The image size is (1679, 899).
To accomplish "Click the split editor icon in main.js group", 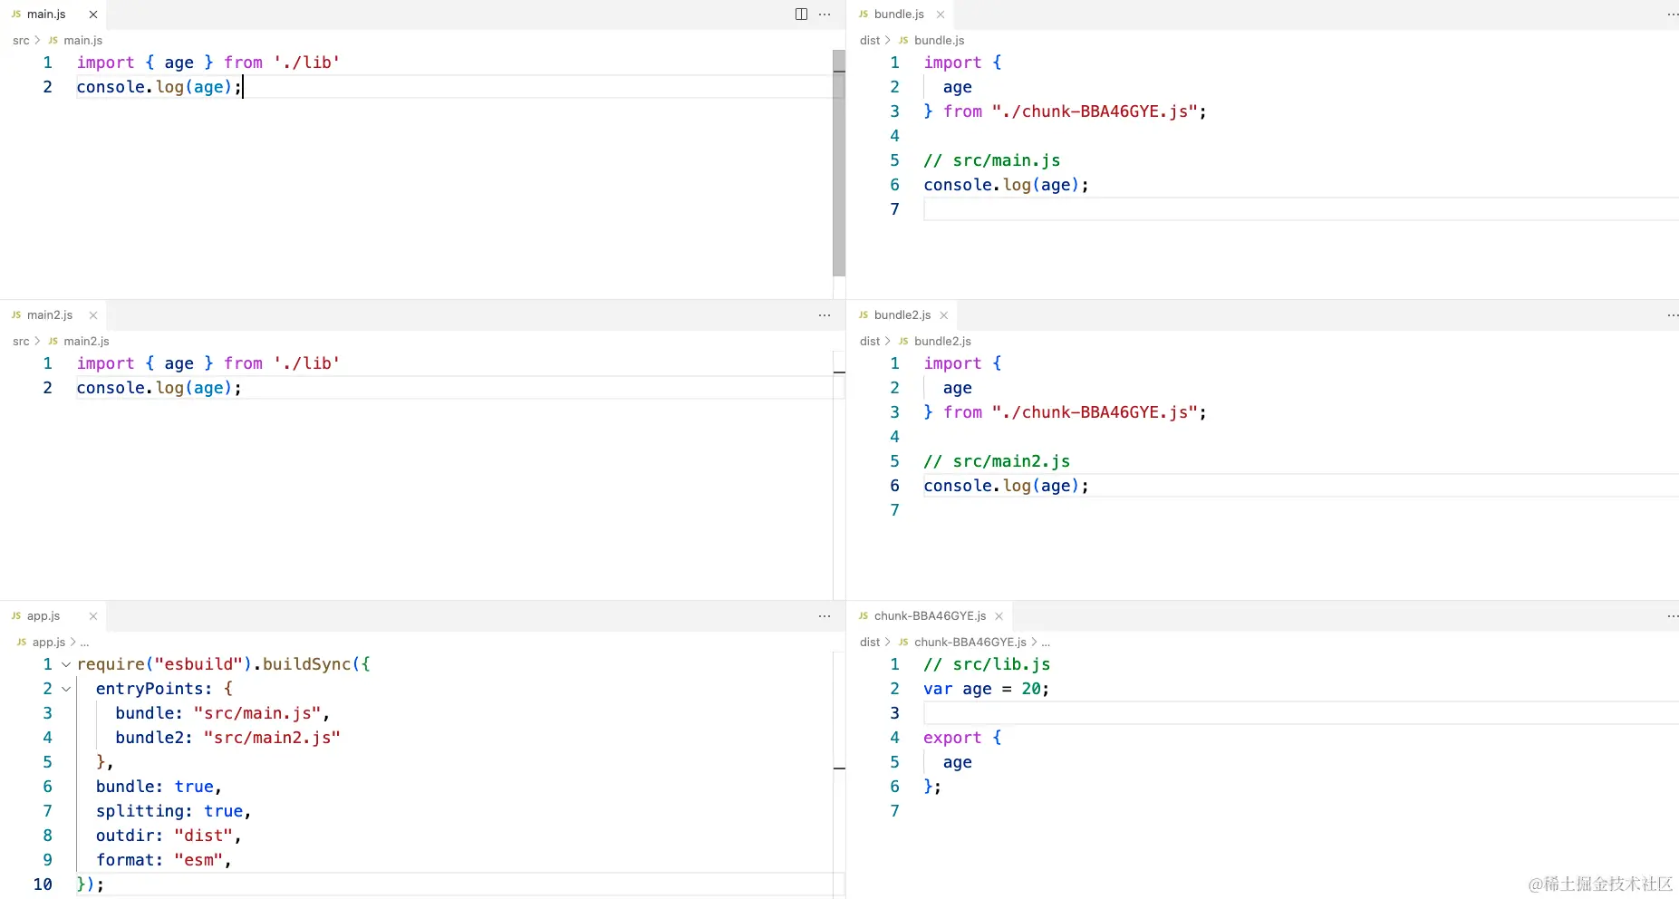I will click(x=801, y=14).
